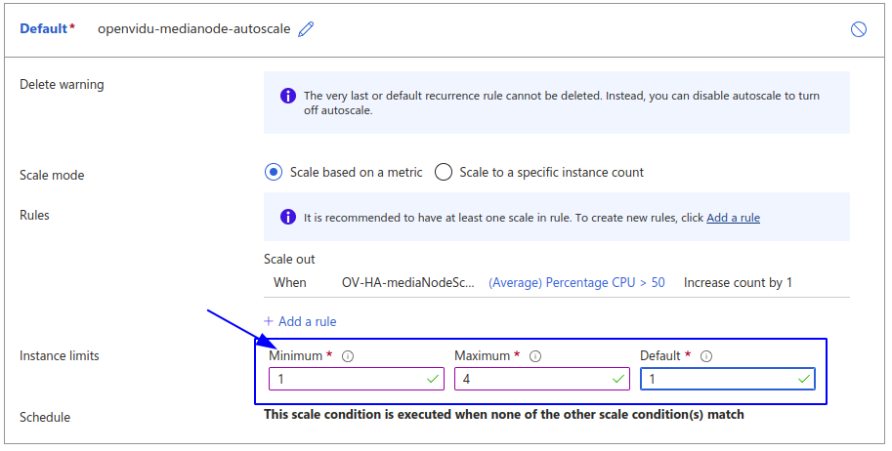The image size is (892, 451).
Task: Click the pencil icon to rename the condition
Action: (307, 29)
